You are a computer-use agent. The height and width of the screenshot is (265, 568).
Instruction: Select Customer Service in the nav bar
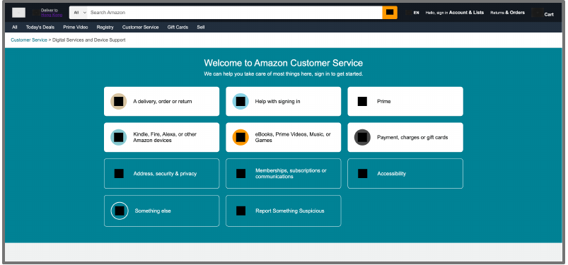coord(140,27)
